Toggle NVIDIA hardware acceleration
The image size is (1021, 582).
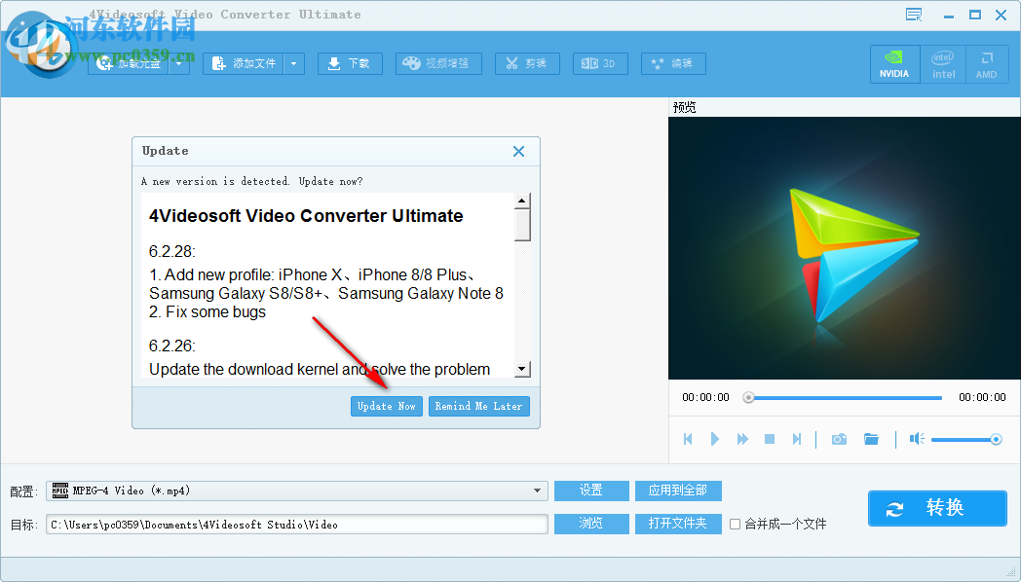point(894,63)
